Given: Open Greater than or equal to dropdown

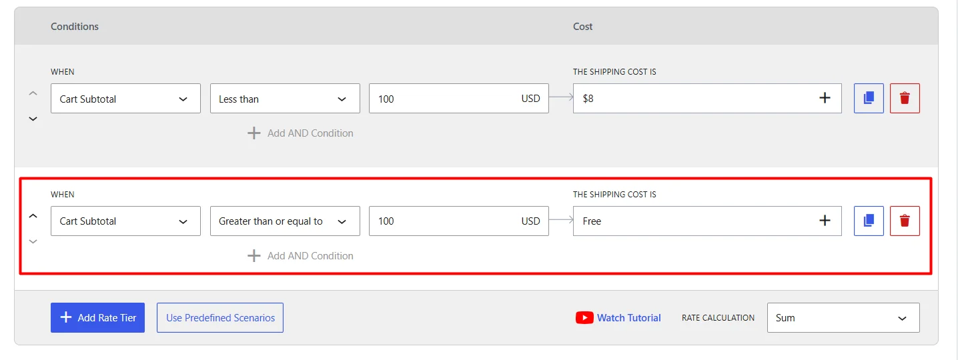Looking at the screenshot, I should [x=285, y=221].
